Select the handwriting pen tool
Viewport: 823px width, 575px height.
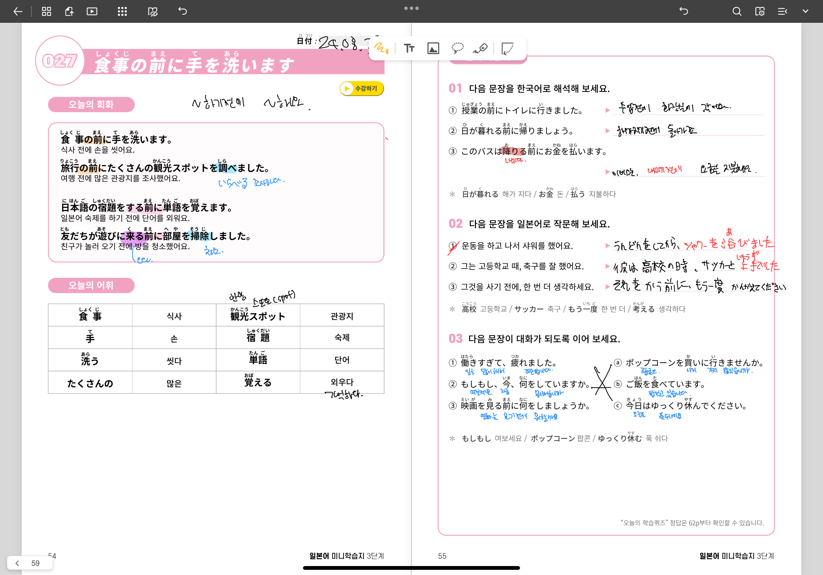click(381, 48)
